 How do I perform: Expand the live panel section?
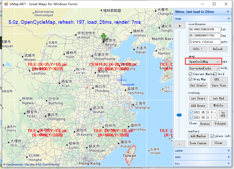coord(229,163)
